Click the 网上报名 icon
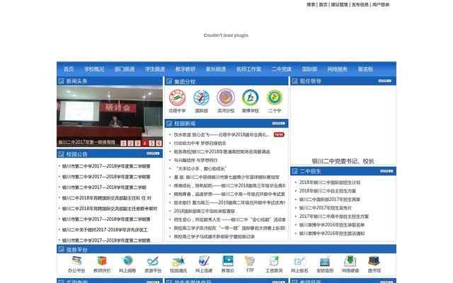 point(299,262)
